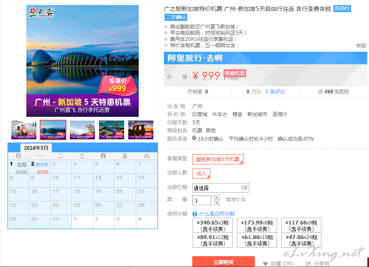Choose the ¥47.86x24期 installment plan
Image resolution: width=369 pixels, height=267 pixels.
pyautogui.click(x=301, y=240)
